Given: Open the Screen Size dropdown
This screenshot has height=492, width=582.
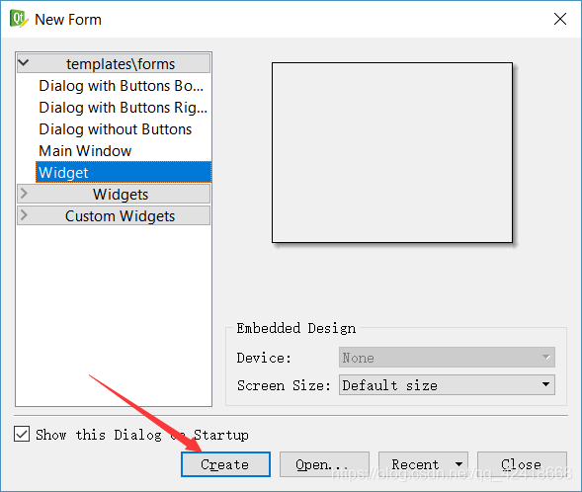Looking at the screenshot, I should click(447, 384).
